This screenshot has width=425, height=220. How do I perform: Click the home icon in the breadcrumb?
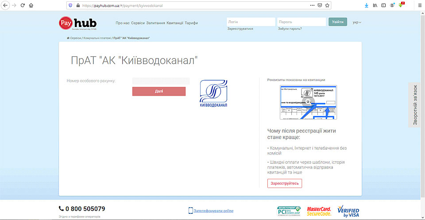[68, 38]
